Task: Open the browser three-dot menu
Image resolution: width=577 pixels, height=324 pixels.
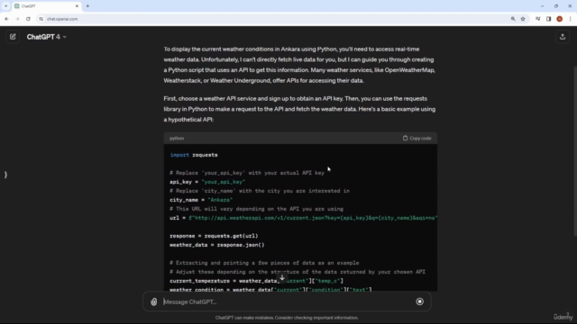Action: click(x=570, y=19)
